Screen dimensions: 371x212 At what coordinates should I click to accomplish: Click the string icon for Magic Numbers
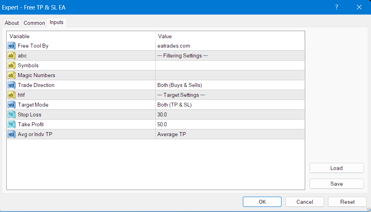click(x=11, y=75)
